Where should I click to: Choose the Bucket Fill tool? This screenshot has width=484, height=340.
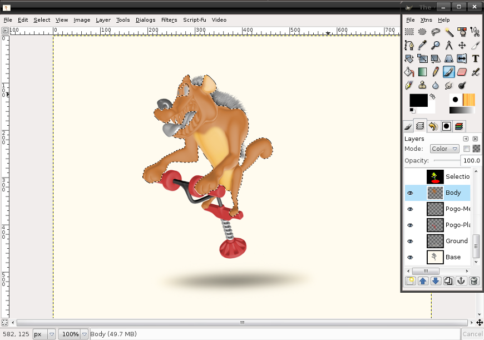pyautogui.click(x=409, y=72)
